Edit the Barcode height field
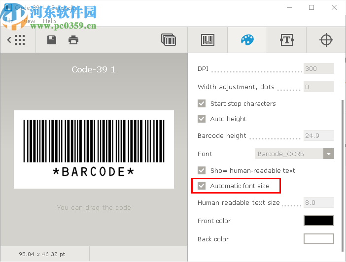Image resolution: width=346 pixels, height=262 pixels. pyautogui.click(x=318, y=135)
